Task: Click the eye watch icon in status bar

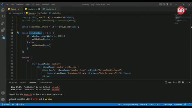Action: pyautogui.click(x=13, y=104)
